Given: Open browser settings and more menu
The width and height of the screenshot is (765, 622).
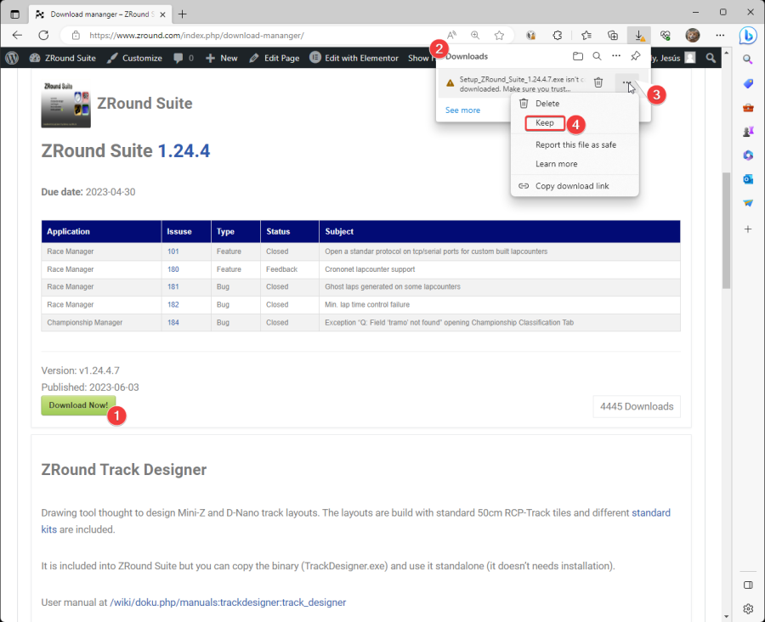Looking at the screenshot, I should tap(720, 35).
